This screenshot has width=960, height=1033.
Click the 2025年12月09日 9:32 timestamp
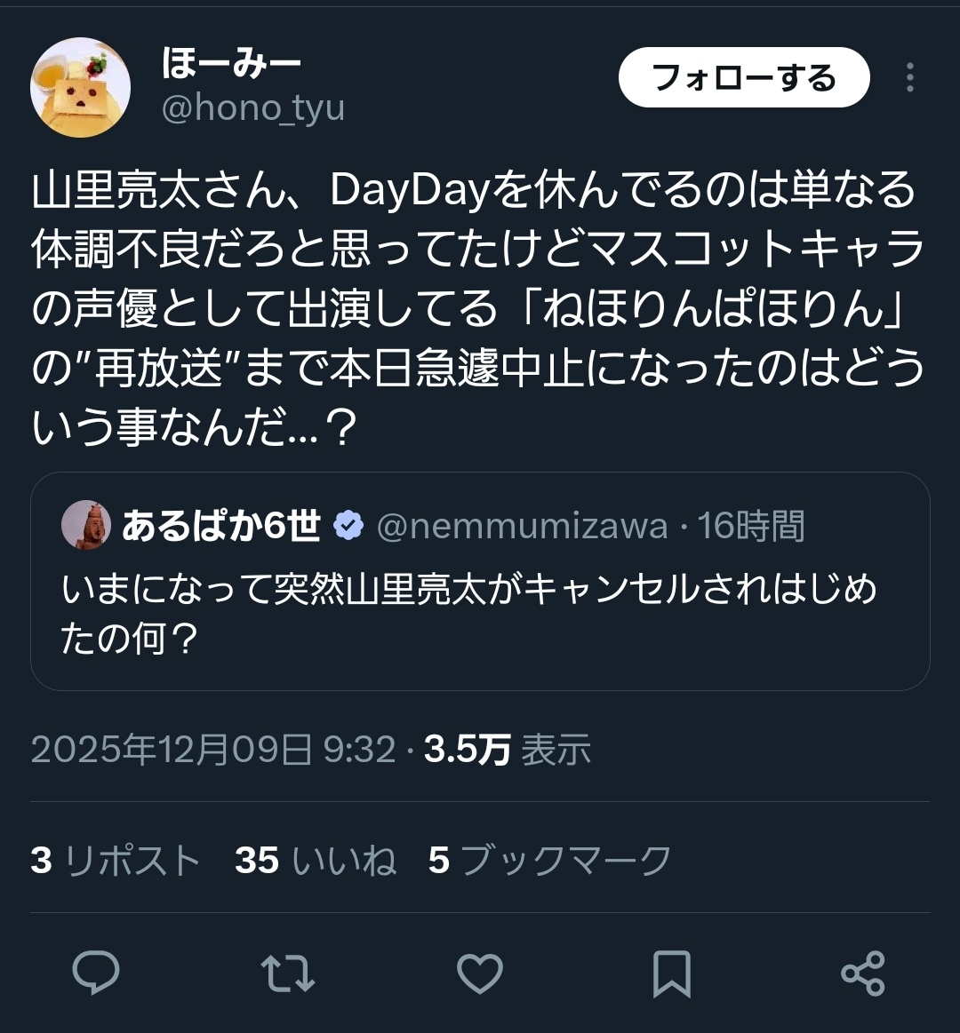click(213, 750)
